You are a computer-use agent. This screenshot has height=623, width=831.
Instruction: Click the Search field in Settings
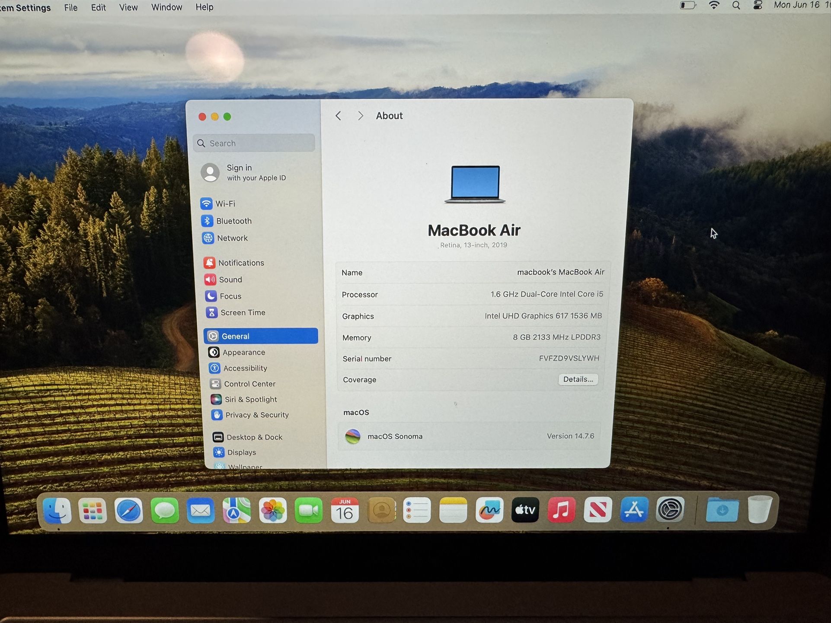coord(254,143)
